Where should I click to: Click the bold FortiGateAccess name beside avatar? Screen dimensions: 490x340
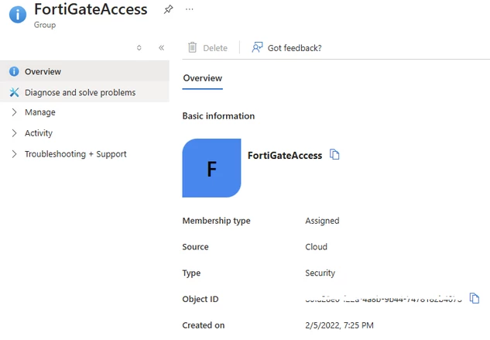click(x=285, y=156)
